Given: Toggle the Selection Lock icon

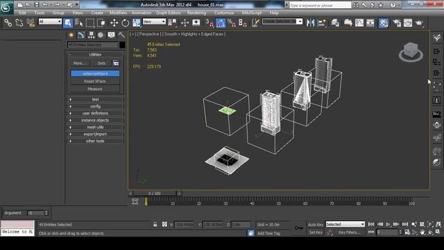Looking at the screenshot, I should tap(155, 224).
